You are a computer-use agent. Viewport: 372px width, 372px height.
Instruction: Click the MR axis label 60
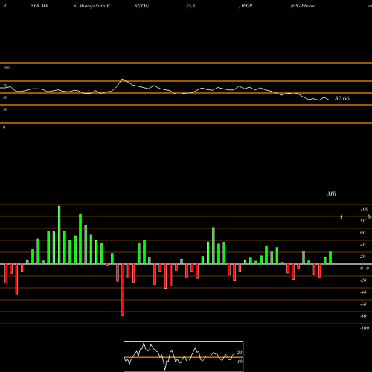362,233
